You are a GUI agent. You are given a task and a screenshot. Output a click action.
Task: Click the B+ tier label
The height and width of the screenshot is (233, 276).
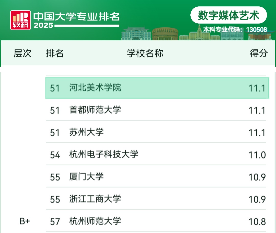[x=25, y=221]
